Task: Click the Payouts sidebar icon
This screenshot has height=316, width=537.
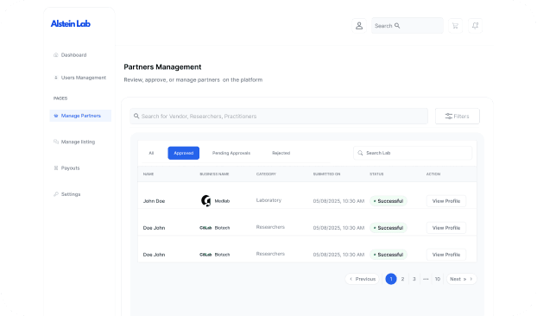Action: [56, 168]
